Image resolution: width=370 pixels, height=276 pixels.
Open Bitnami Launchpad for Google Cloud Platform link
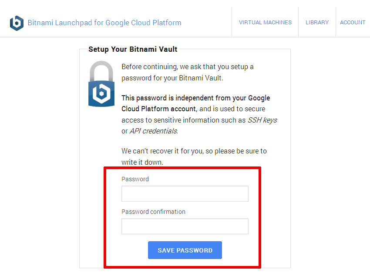104,23
